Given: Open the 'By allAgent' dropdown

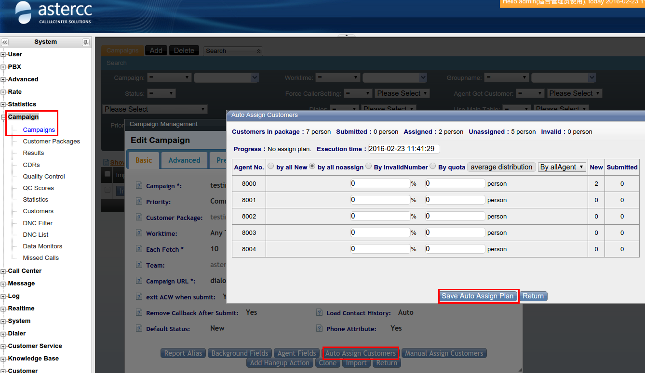Looking at the screenshot, I should 562,167.
